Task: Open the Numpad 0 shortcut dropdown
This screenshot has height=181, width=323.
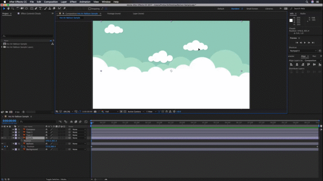Action: coord(303,51)
